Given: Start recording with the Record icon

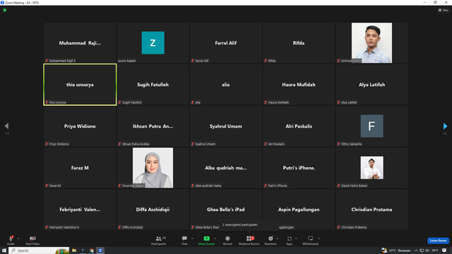Looking at the screenshot, I should [x=227, y=238].
